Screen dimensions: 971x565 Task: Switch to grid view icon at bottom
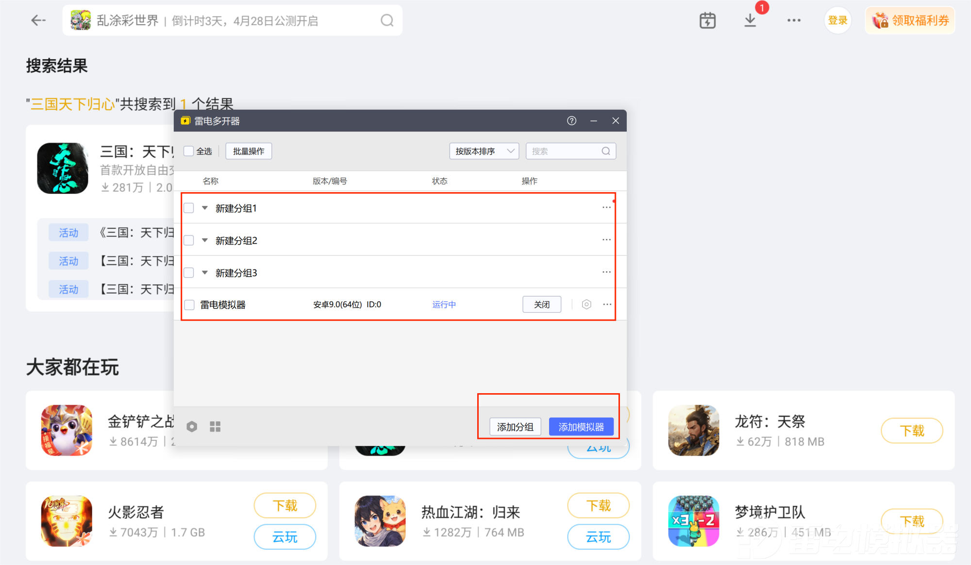coord(215,427)
